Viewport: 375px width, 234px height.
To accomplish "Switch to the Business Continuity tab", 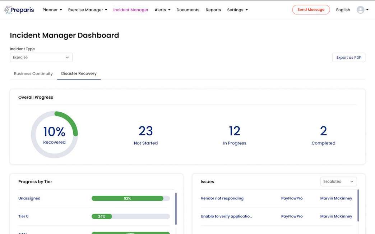I will 33,73.
